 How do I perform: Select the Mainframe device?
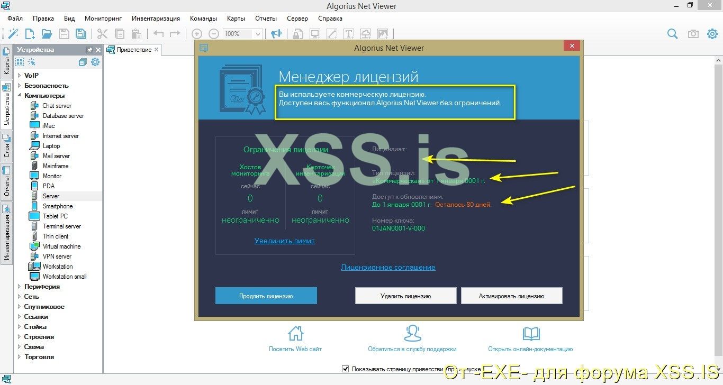pyautogui.click(x=56, y=166)
